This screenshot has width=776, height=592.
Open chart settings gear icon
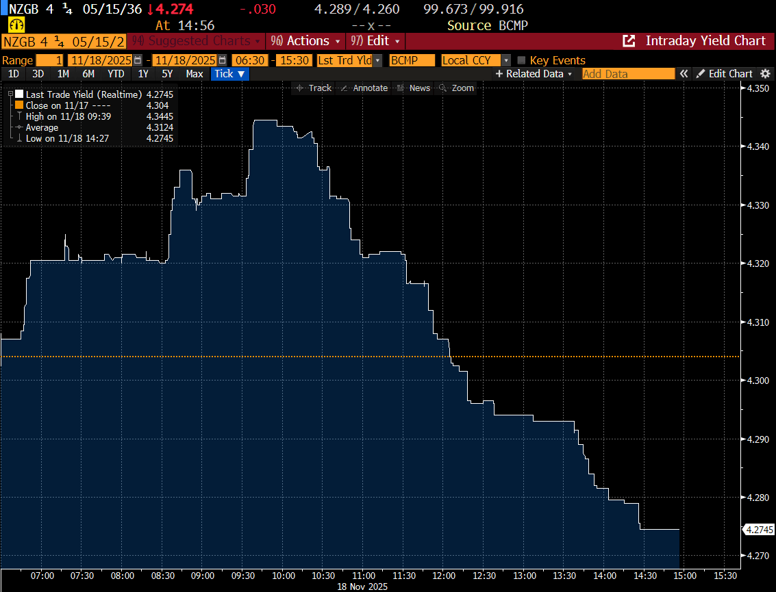(x=765, y=74)
